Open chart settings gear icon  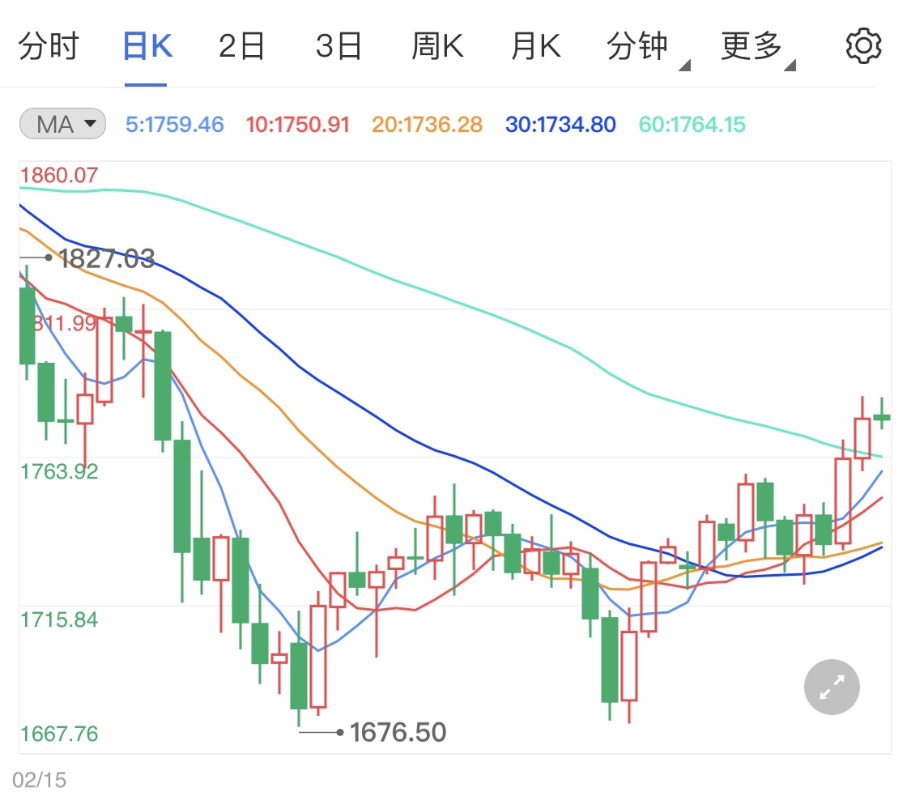click(863, 46)
